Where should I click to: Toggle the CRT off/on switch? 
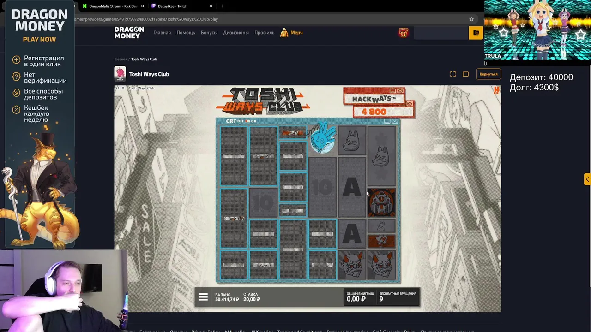pos(247,121)
